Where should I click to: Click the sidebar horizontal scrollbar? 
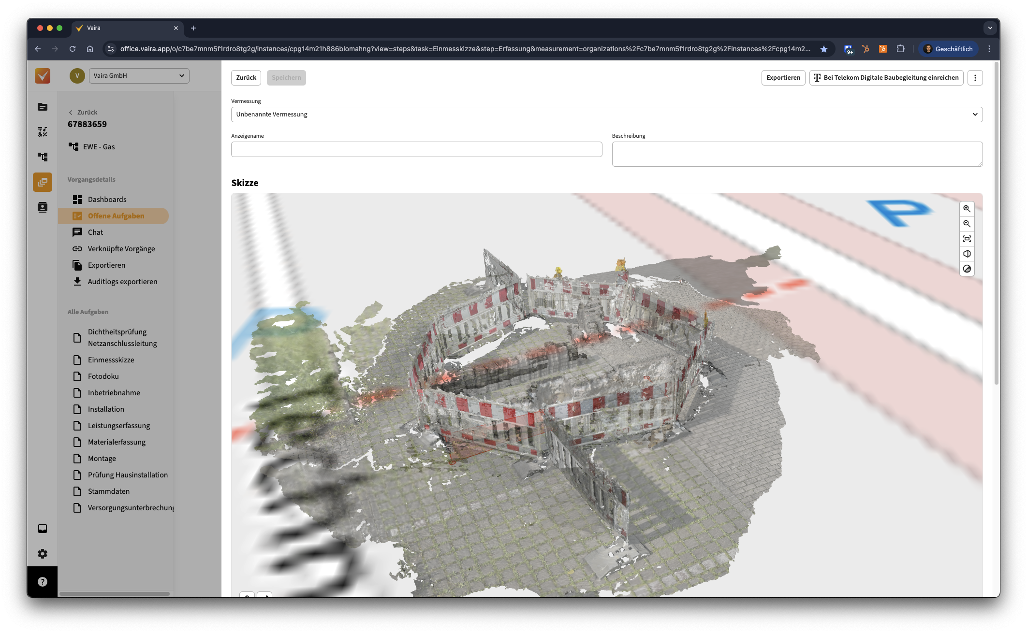115,594
